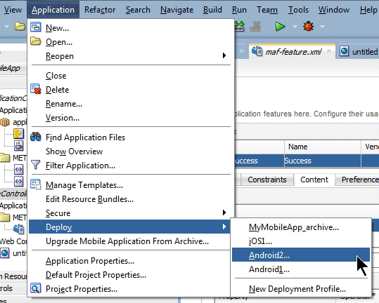Click the Delete application icon in menu
Image resolution: width=379 pixels, height=303 pixels.
(x=36, y=89)
